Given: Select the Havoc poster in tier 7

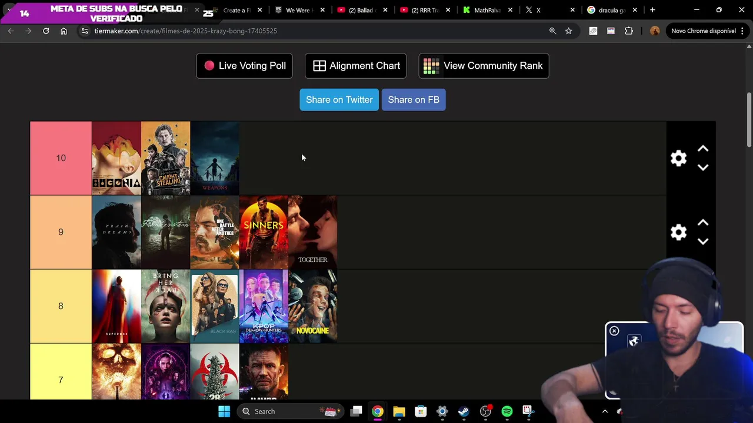Looking at the screenshot, I should [264, 371].
